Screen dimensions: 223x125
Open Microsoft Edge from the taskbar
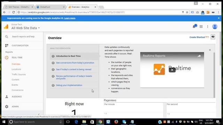click(76, 122)
